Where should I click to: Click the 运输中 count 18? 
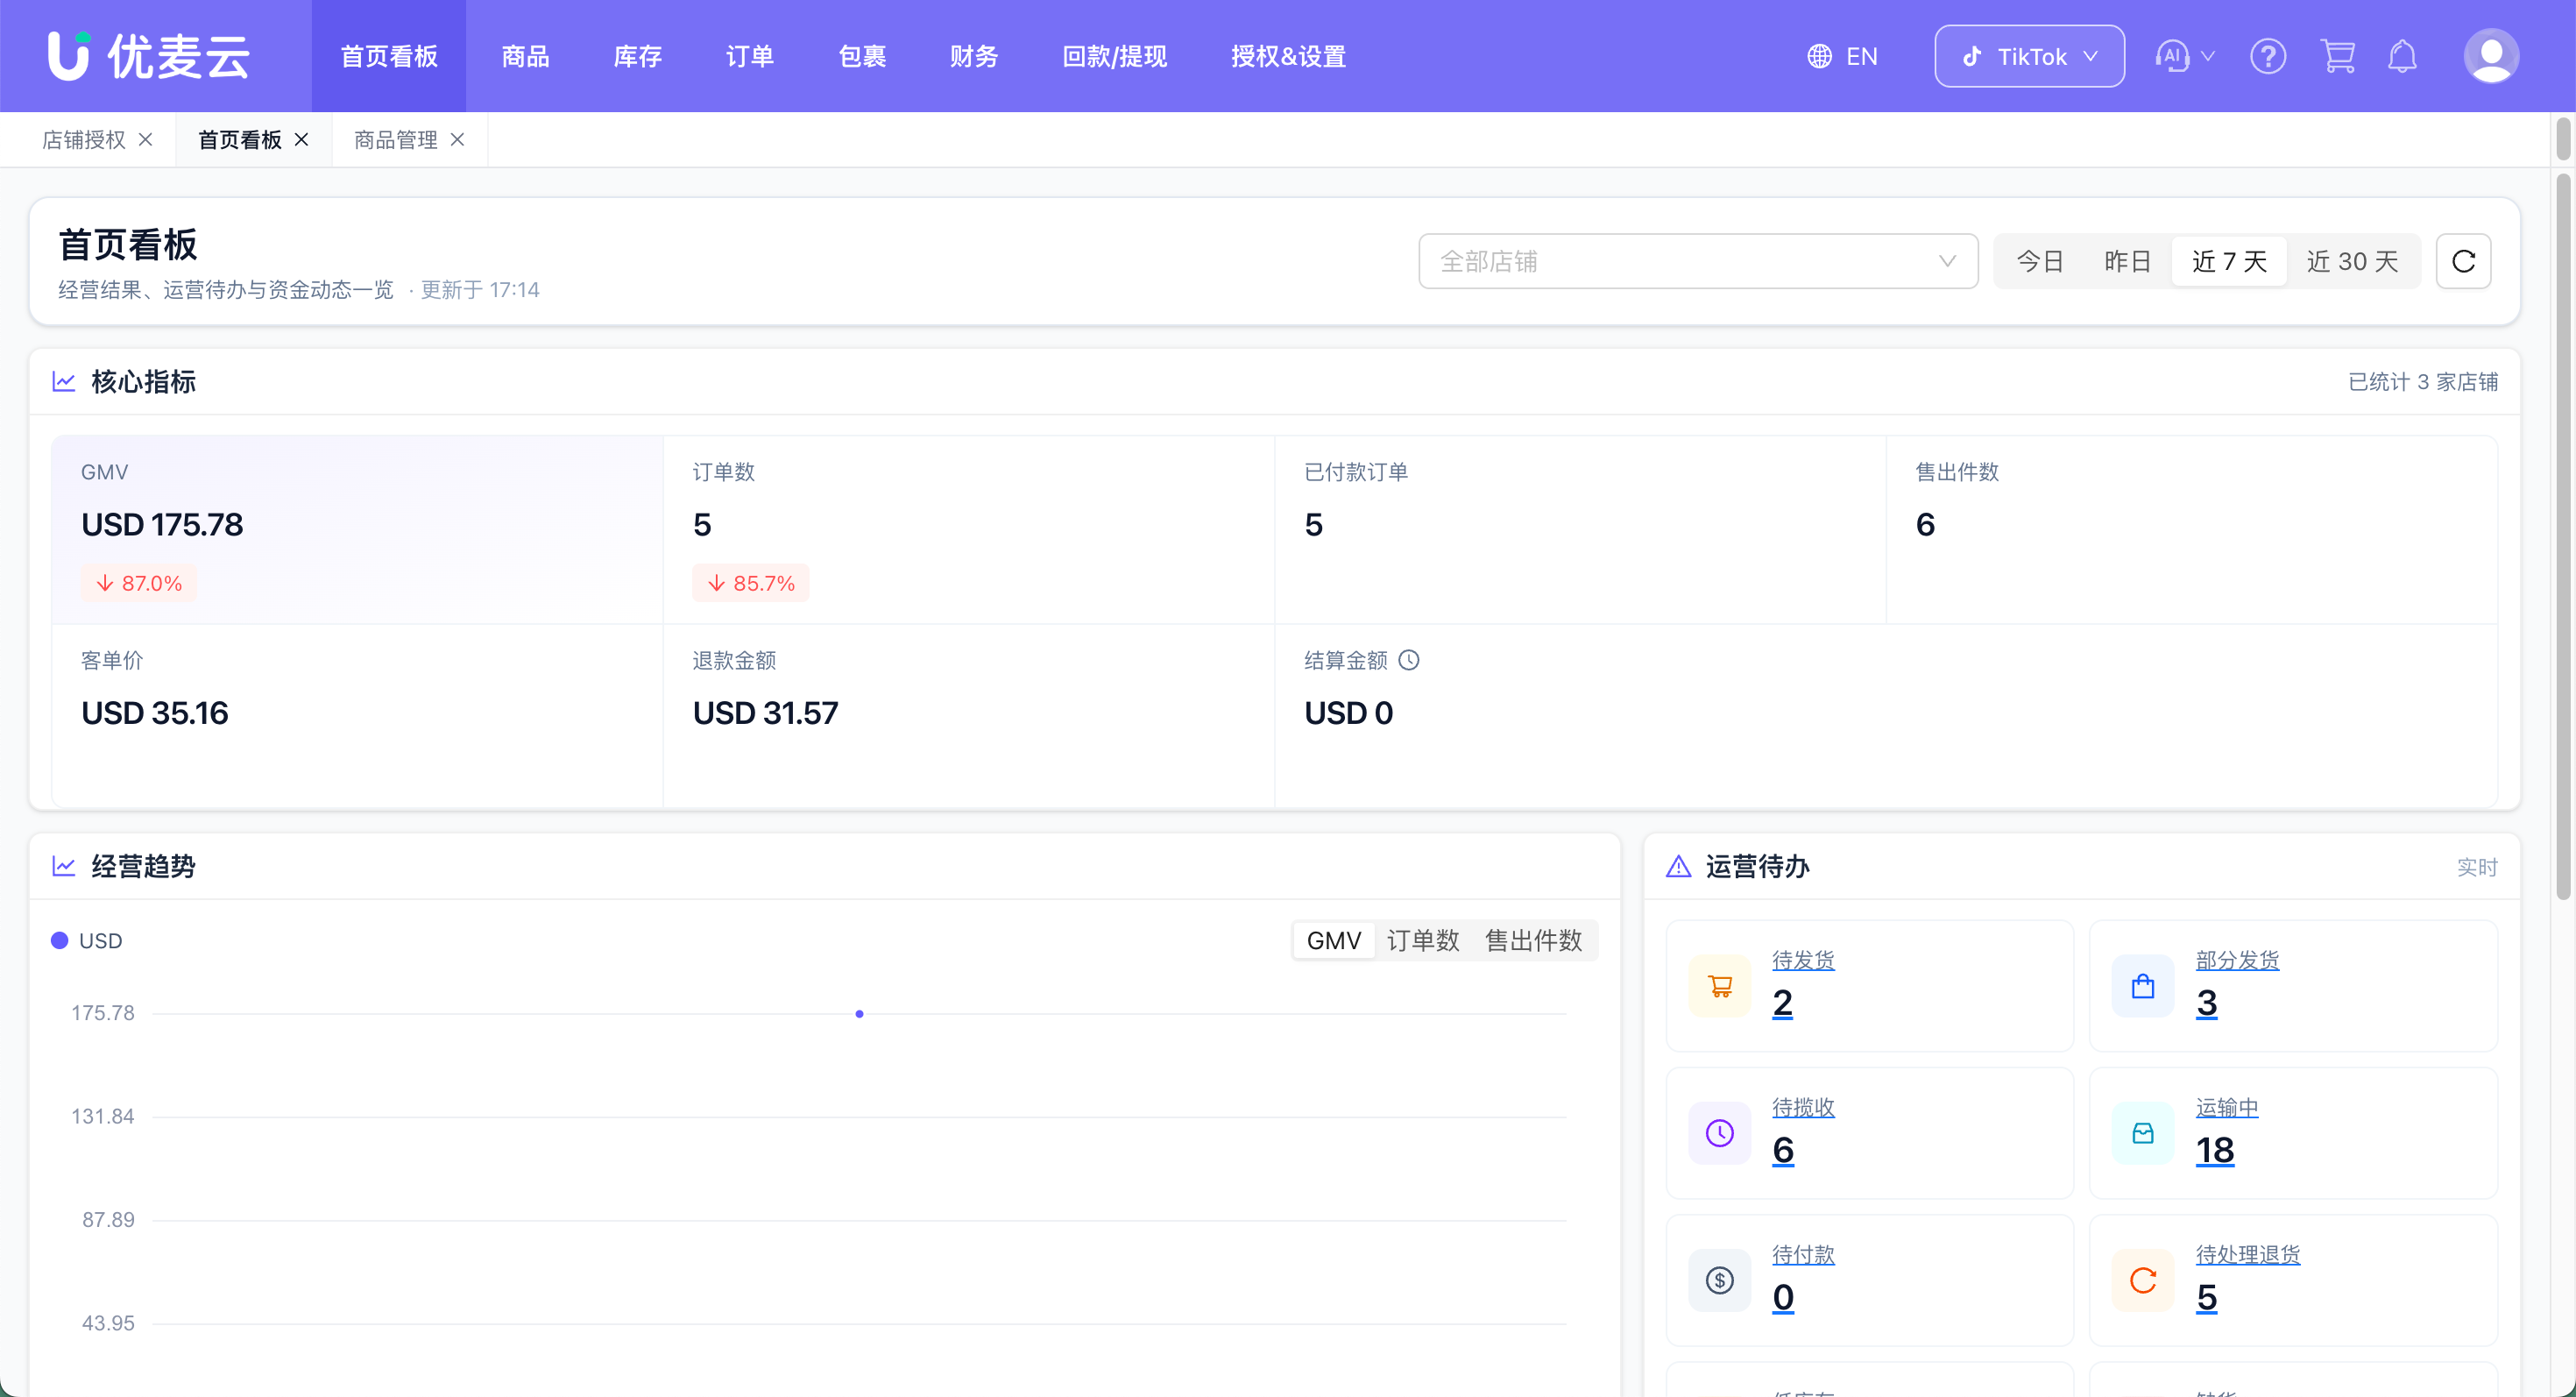(2215, 1150)
